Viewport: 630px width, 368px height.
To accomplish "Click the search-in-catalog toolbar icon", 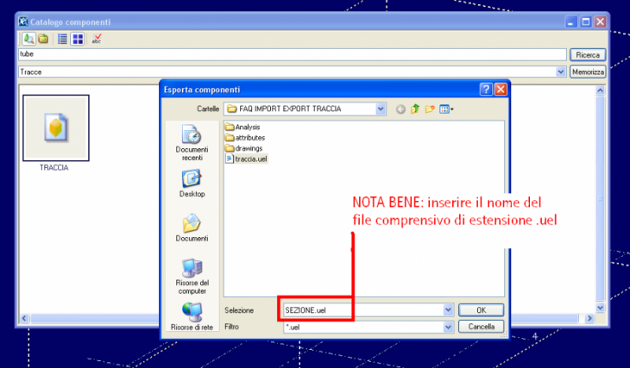I will tap(28, 39).
